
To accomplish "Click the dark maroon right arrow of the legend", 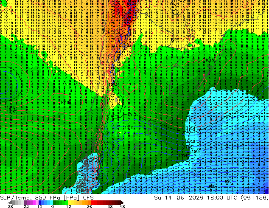I will click(122, 202).
